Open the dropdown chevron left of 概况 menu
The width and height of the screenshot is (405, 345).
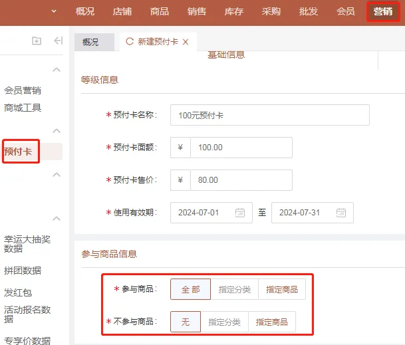(x=53, y=11)
